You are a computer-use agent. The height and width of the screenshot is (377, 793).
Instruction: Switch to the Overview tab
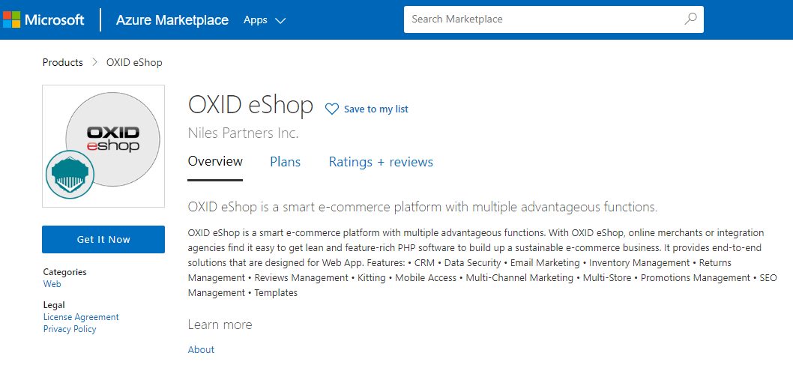point(215,162)
